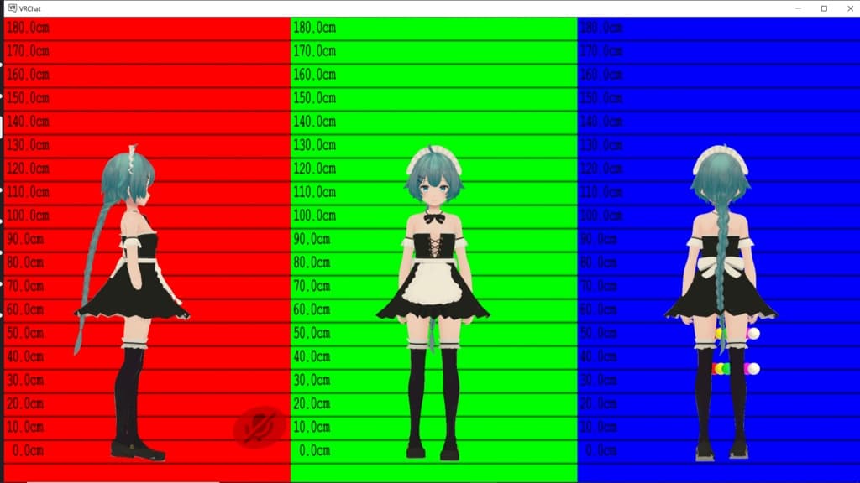Image resolution: width=860 pixels, height=483 pixels.
Task: Click the 0.0cm label in green panel
Action: [x=315, y=451]
